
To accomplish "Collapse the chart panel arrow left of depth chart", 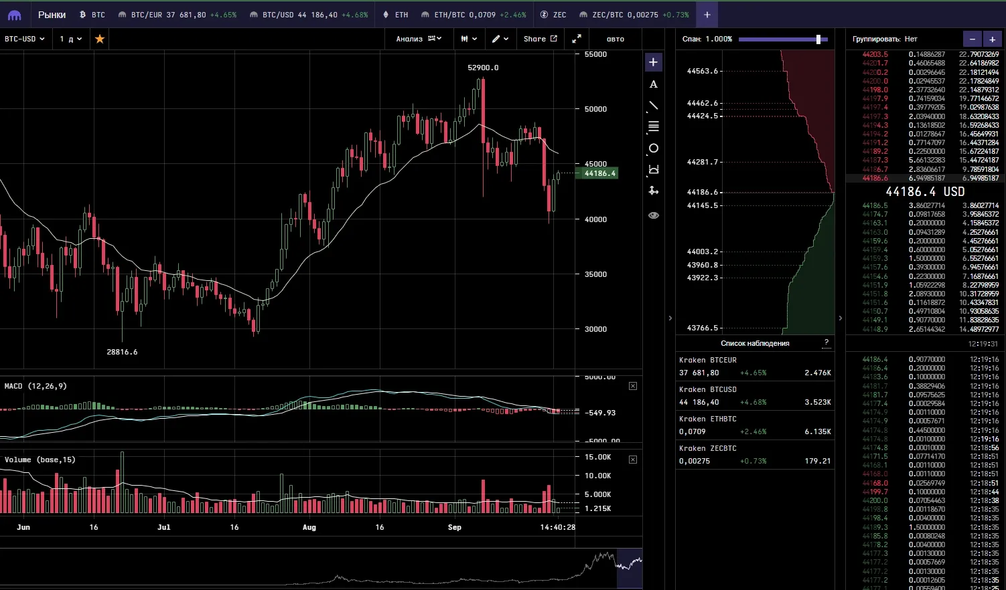I will pyautogui.click(x=670, y=318).
